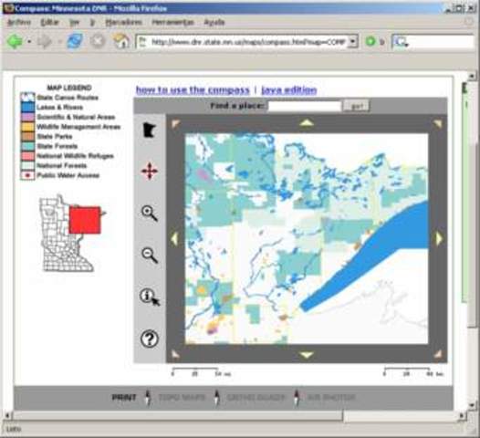Click the horizontal scrollbar left arrow
Screen dimensions: 480x438
(7, 416)
